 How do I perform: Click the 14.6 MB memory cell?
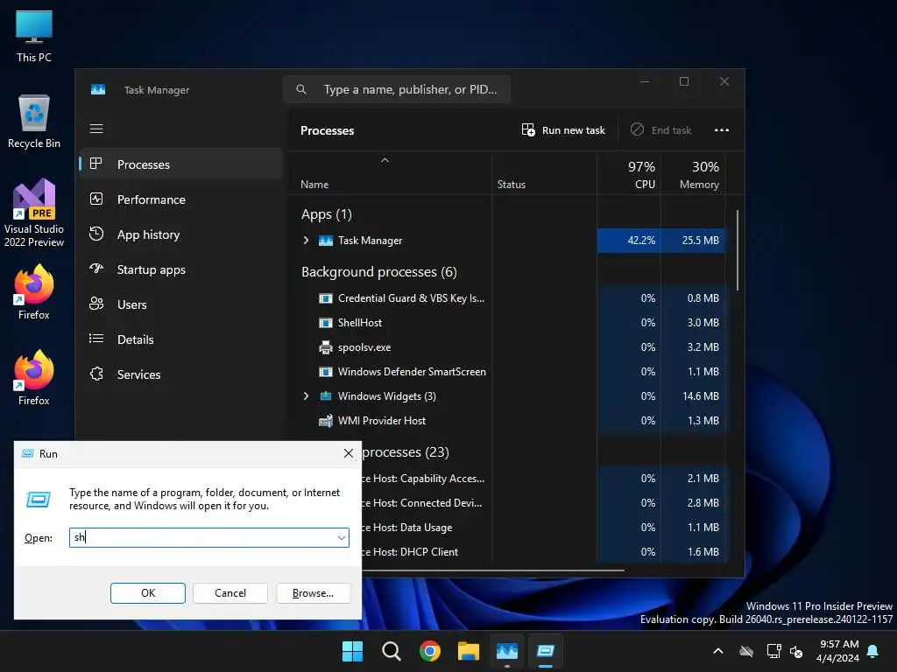tap(694, 396)
